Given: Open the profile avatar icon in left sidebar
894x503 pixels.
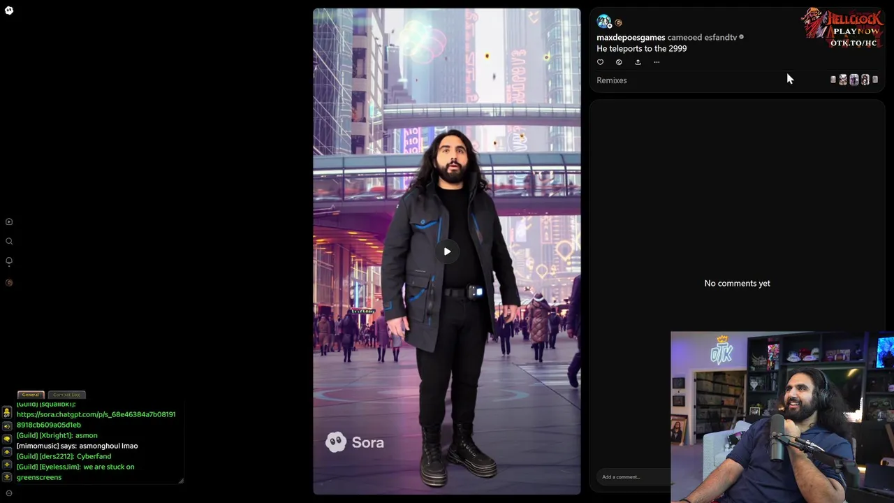Looking at the screenshot, I should [9, 282].
